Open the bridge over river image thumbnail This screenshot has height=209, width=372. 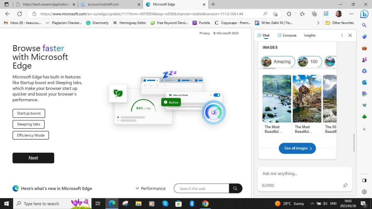277,98
